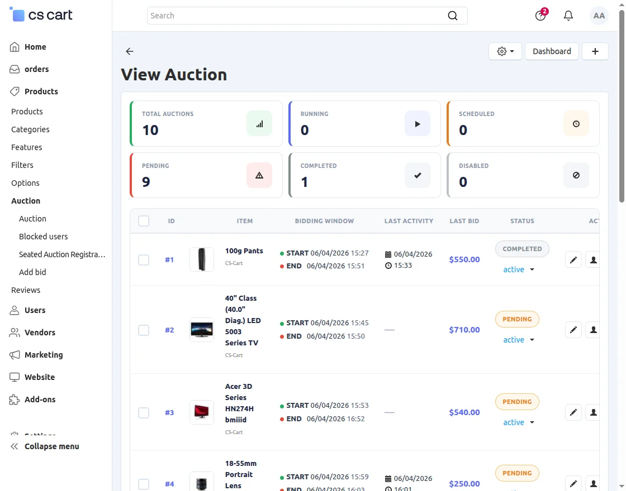Open the Marketing menu
This screenshot has width=626, height=491.
pos(44,355)
